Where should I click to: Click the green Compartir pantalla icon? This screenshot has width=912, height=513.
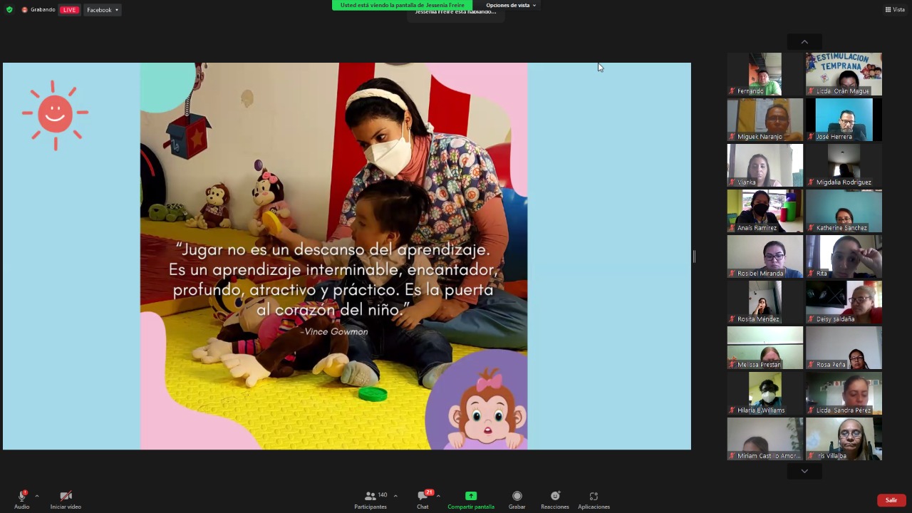pos(471,496)
